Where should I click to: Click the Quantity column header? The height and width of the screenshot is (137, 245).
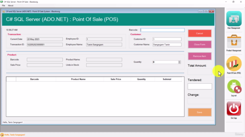point(143,79)
